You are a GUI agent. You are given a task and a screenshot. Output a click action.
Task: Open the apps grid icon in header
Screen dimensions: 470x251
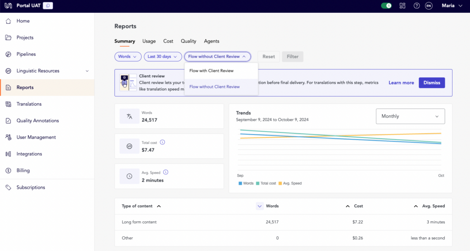coord(402,5)
